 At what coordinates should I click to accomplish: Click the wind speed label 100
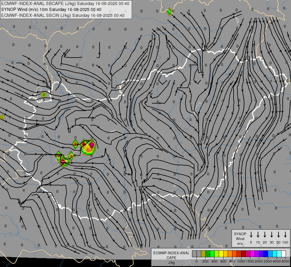coord(285,242)
